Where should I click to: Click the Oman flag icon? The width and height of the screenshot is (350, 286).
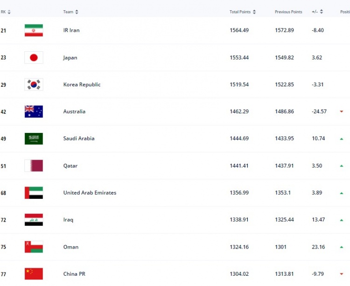34,247
